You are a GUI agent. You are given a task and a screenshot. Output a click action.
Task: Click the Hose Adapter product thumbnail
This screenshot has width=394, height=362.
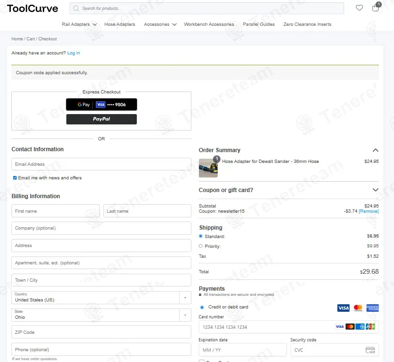(x=208, y=168)
